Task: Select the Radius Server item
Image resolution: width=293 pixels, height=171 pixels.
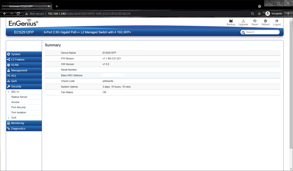Action: coord(19,97)
